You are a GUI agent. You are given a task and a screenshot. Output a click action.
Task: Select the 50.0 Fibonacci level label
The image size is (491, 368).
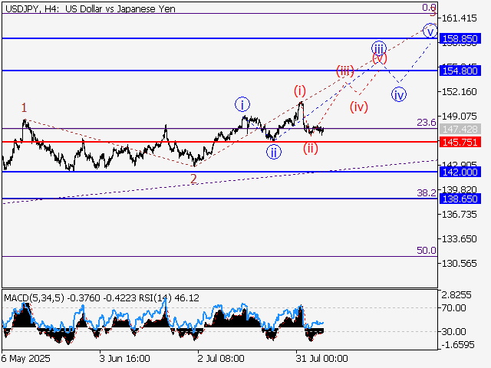click(426, 251)
